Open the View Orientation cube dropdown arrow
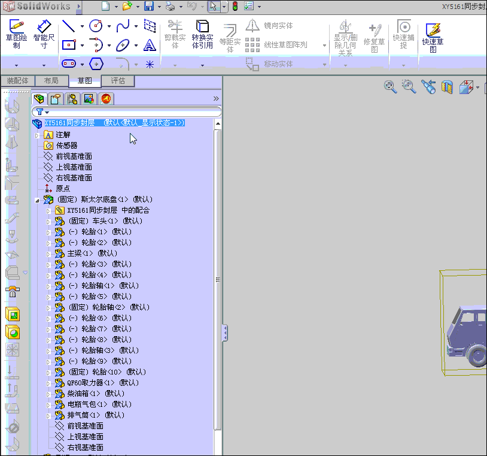 pyautogui.click(x=477, y=87)
